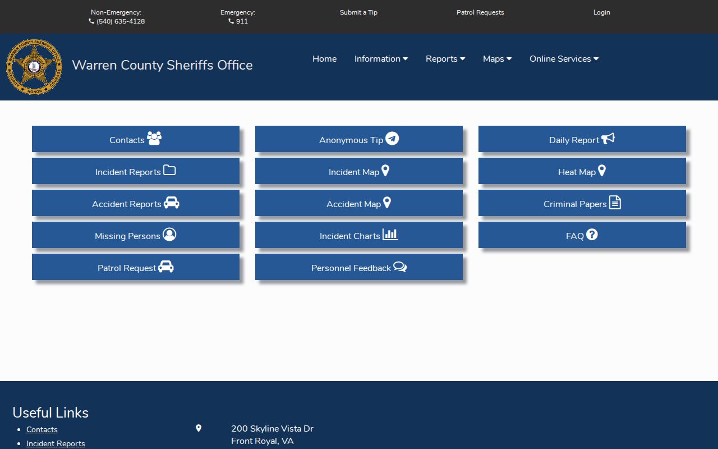Image resolution: width=718 pixels, height=449 pixels.
Task: Click the pin icon on Incident Map
Action: coord(385,171)
